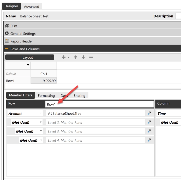Click the move down arrow icon
Viewport: 181px width, 181px height.
83,57
